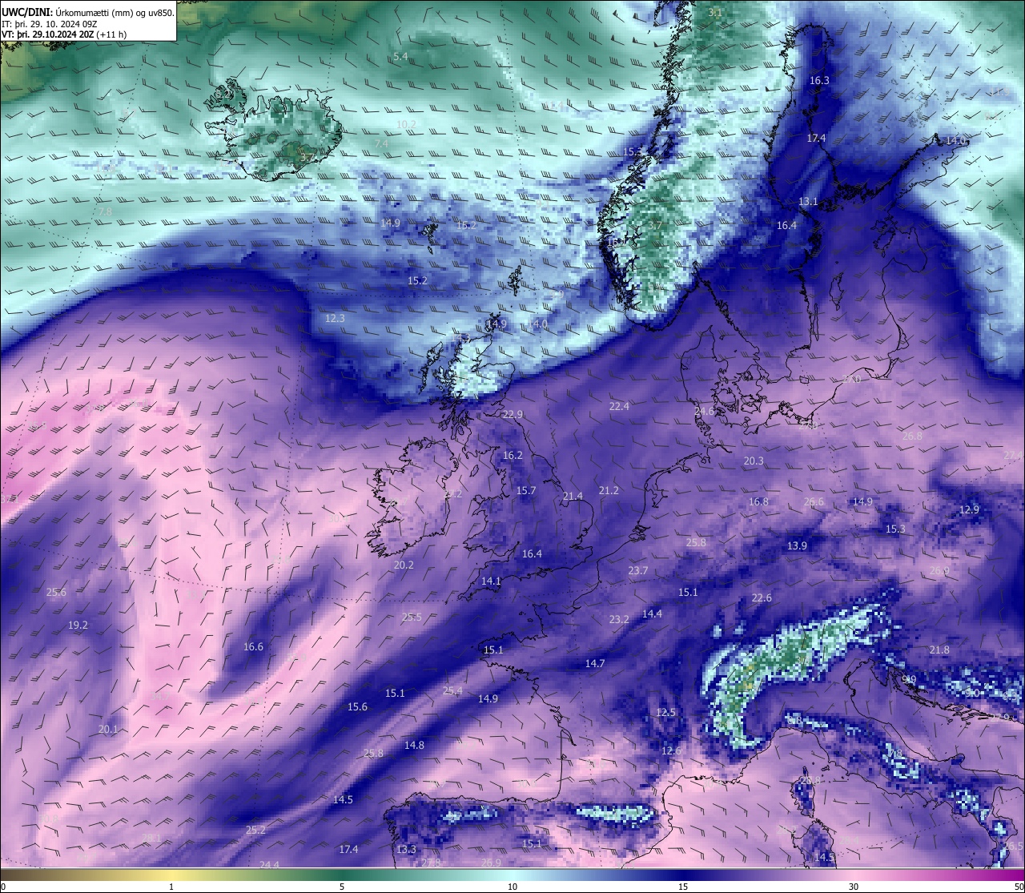This screenshot has width=1025, height=893.
Task: Click the 24.4 value at the bottom edge
Action: pyautogui.click(x=269, y=865)
